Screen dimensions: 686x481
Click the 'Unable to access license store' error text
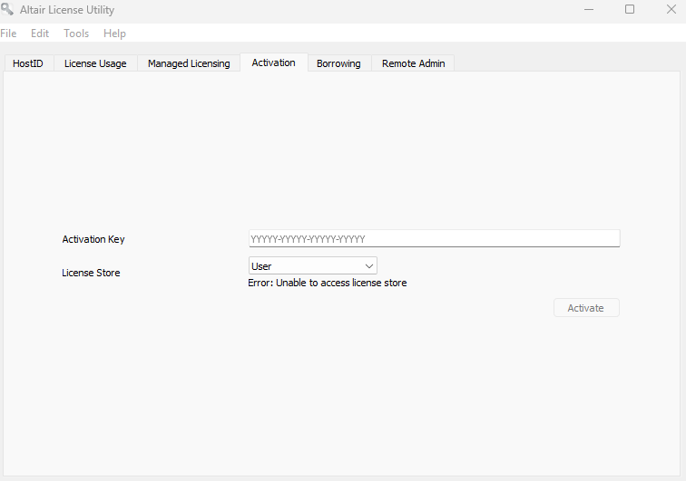328,283
